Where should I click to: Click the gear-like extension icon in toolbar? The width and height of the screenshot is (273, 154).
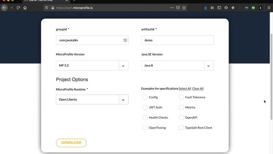coord(233,8)
